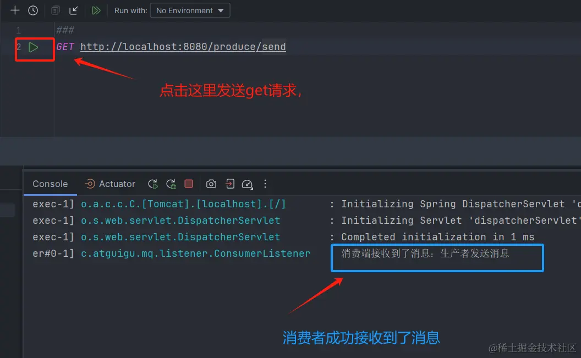Open the localhost:8080/produce/send URL

pyautogui.click(x=183, y=47)
